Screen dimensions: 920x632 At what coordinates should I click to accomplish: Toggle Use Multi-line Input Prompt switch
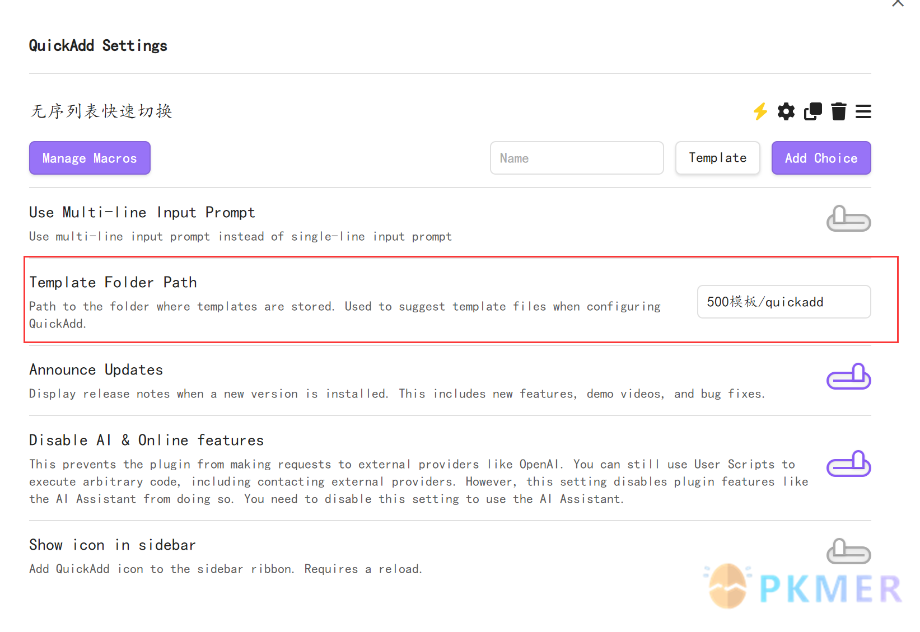tap(849, 219)
